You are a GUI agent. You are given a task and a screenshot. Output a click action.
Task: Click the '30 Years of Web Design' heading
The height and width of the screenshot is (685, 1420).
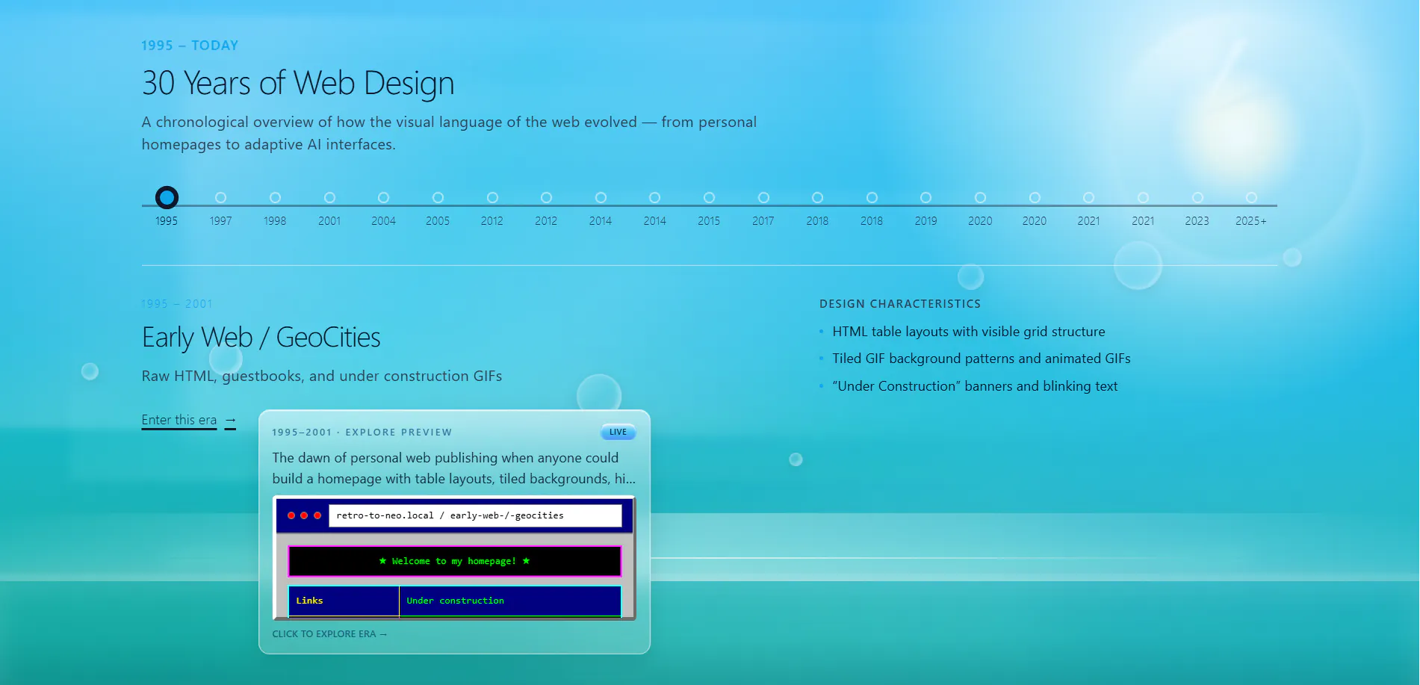298,83
